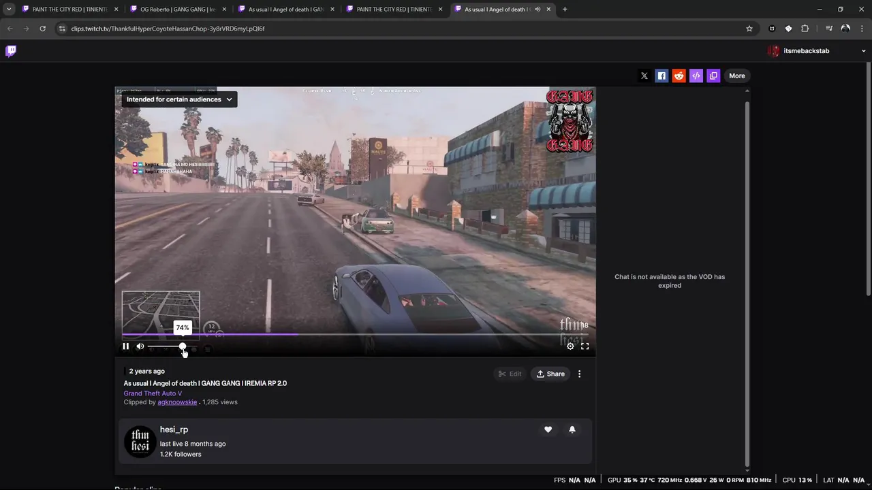Go back to the previous page
Image resolution: width=872 pixels, height=490 pixels.
[10, 29]
